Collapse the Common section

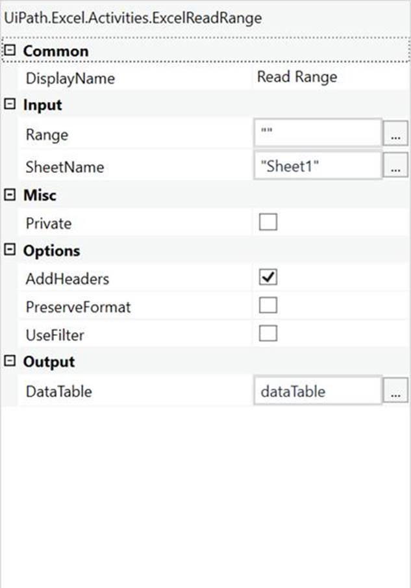[9, 51]
